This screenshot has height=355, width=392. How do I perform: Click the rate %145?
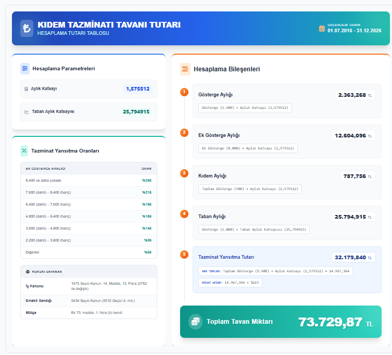147,229
